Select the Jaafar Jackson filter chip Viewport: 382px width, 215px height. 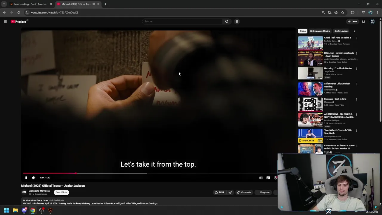pyautogui.click(x=342, y=31)
